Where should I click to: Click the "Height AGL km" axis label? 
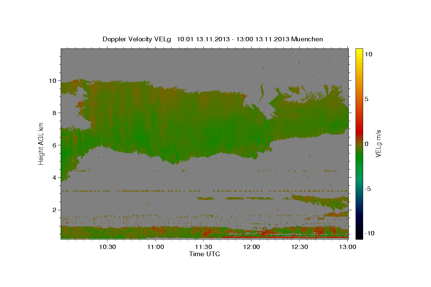pyautogui.click(x=41, y=143)
